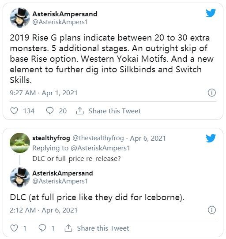The width and height of the screenshot is (226, 239).
Task: Click the Twitter bird logo on first tweet
Action: 211,13
